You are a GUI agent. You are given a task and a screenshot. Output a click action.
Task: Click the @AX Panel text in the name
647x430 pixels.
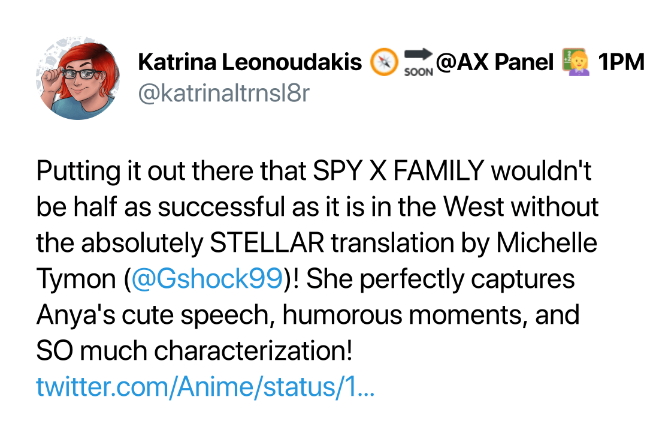tap(494, 62)
